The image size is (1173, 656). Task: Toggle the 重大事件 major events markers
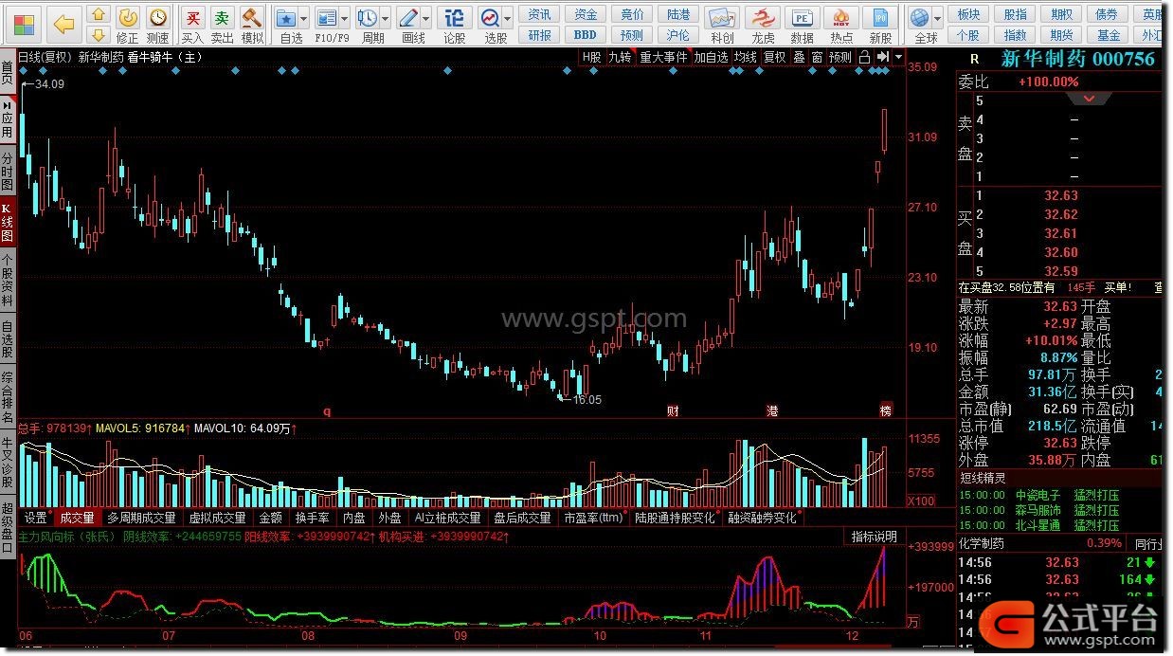(663, 57)
